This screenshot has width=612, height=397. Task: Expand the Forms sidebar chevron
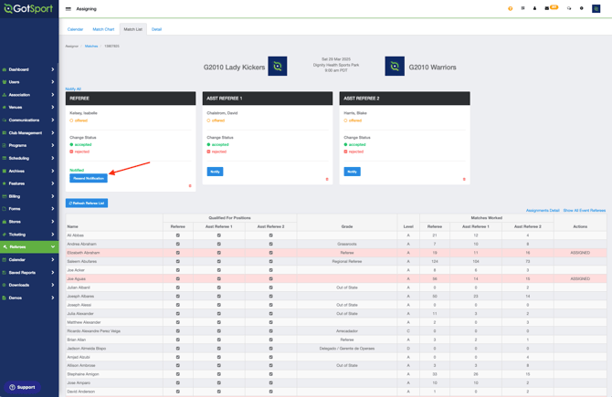[x=53, y=209]
